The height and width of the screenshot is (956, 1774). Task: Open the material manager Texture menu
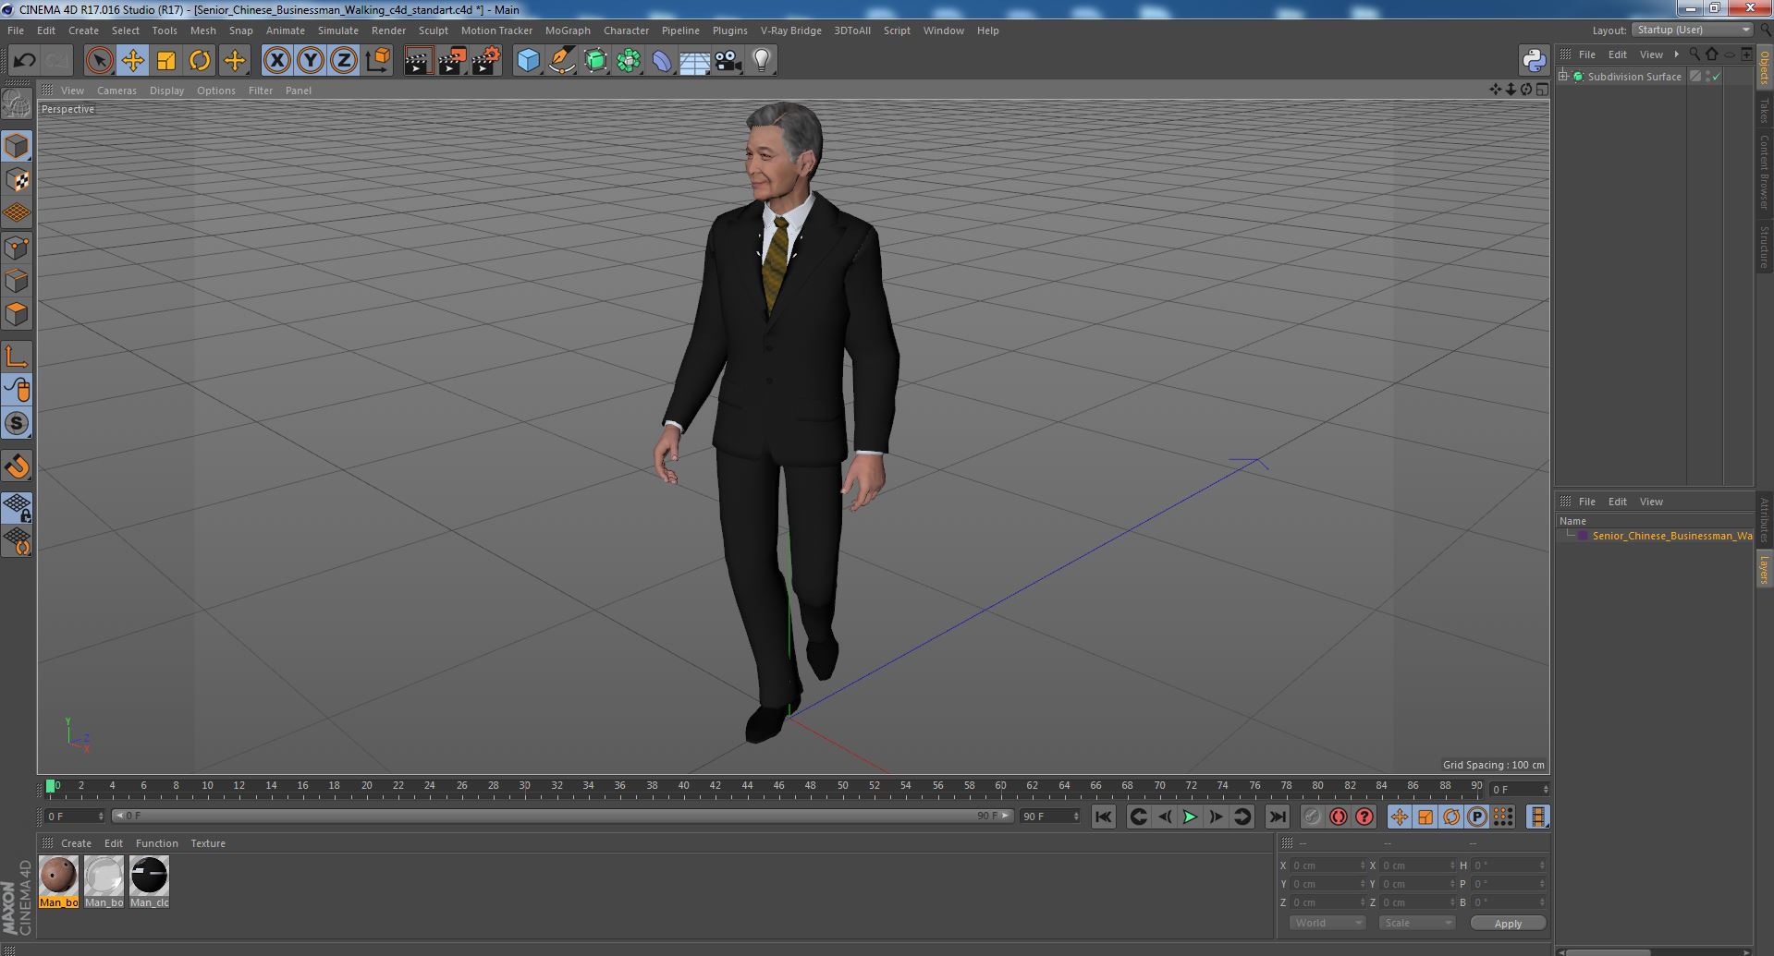click(x=208, y=843)
